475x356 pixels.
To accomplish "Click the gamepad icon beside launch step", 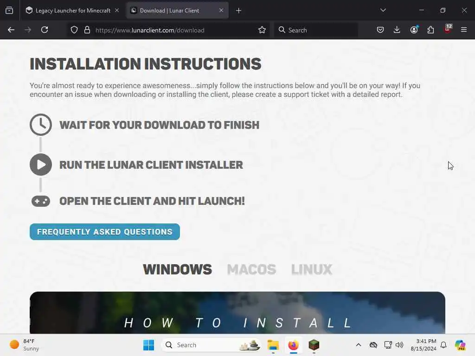I will (x=41, y=201).
